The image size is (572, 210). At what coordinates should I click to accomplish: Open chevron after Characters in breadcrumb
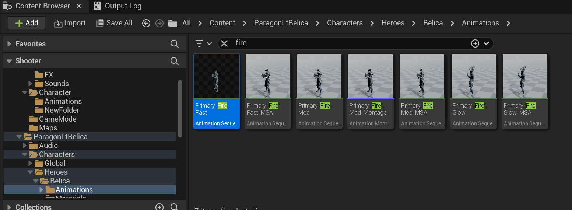point(372,23)
